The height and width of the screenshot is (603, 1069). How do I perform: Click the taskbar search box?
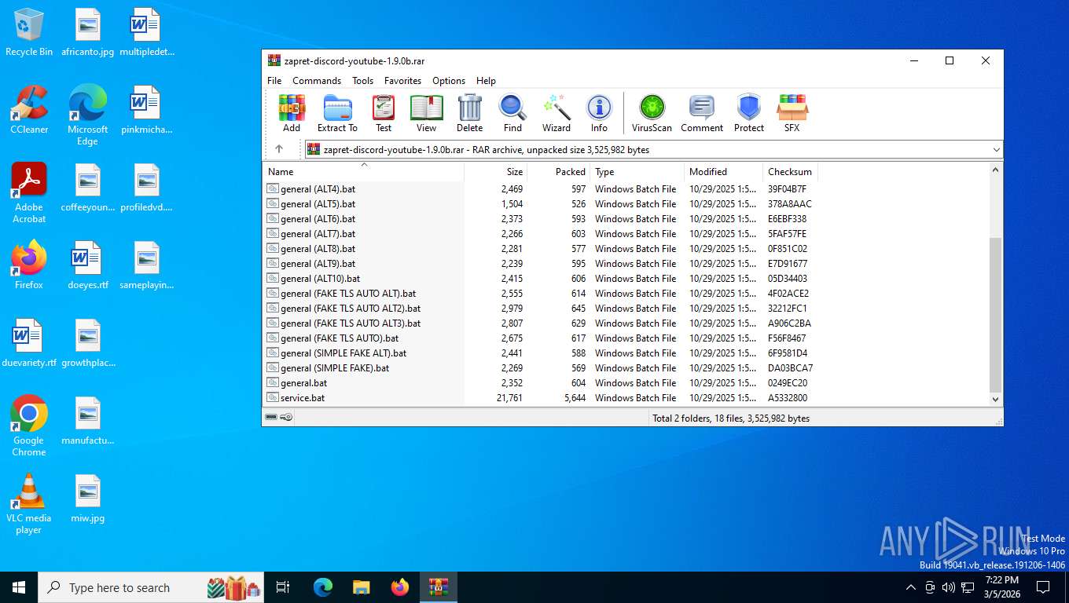coord(152,587)
